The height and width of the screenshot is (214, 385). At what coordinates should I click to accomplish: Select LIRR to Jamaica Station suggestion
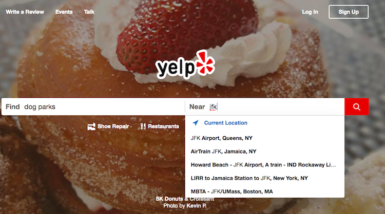coord(265,178)
